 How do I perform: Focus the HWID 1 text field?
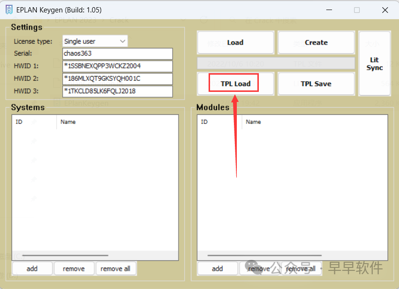(117, 66)
